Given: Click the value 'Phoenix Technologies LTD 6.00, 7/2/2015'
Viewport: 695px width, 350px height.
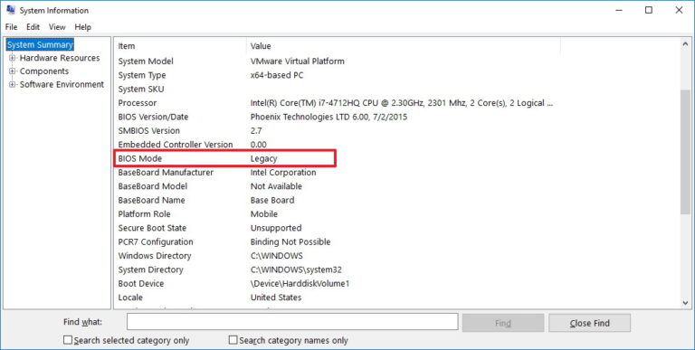Looking at the screenshot, I should (328, 117).
